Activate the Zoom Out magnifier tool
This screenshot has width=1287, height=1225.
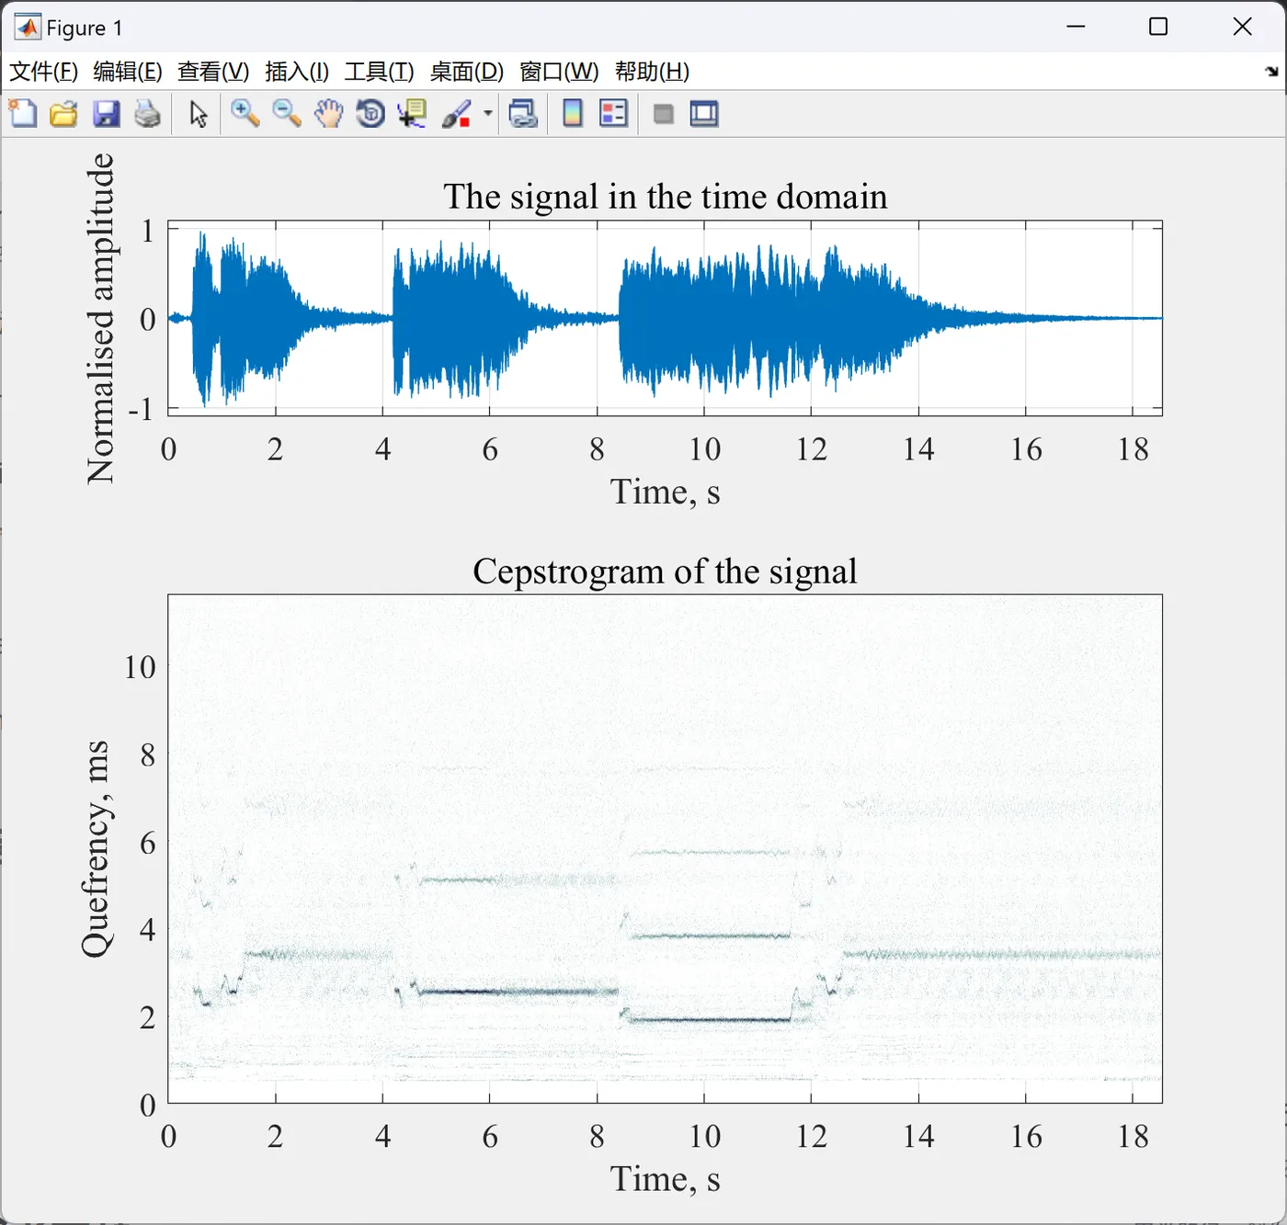pyautogui.click(x=287, y=114)
